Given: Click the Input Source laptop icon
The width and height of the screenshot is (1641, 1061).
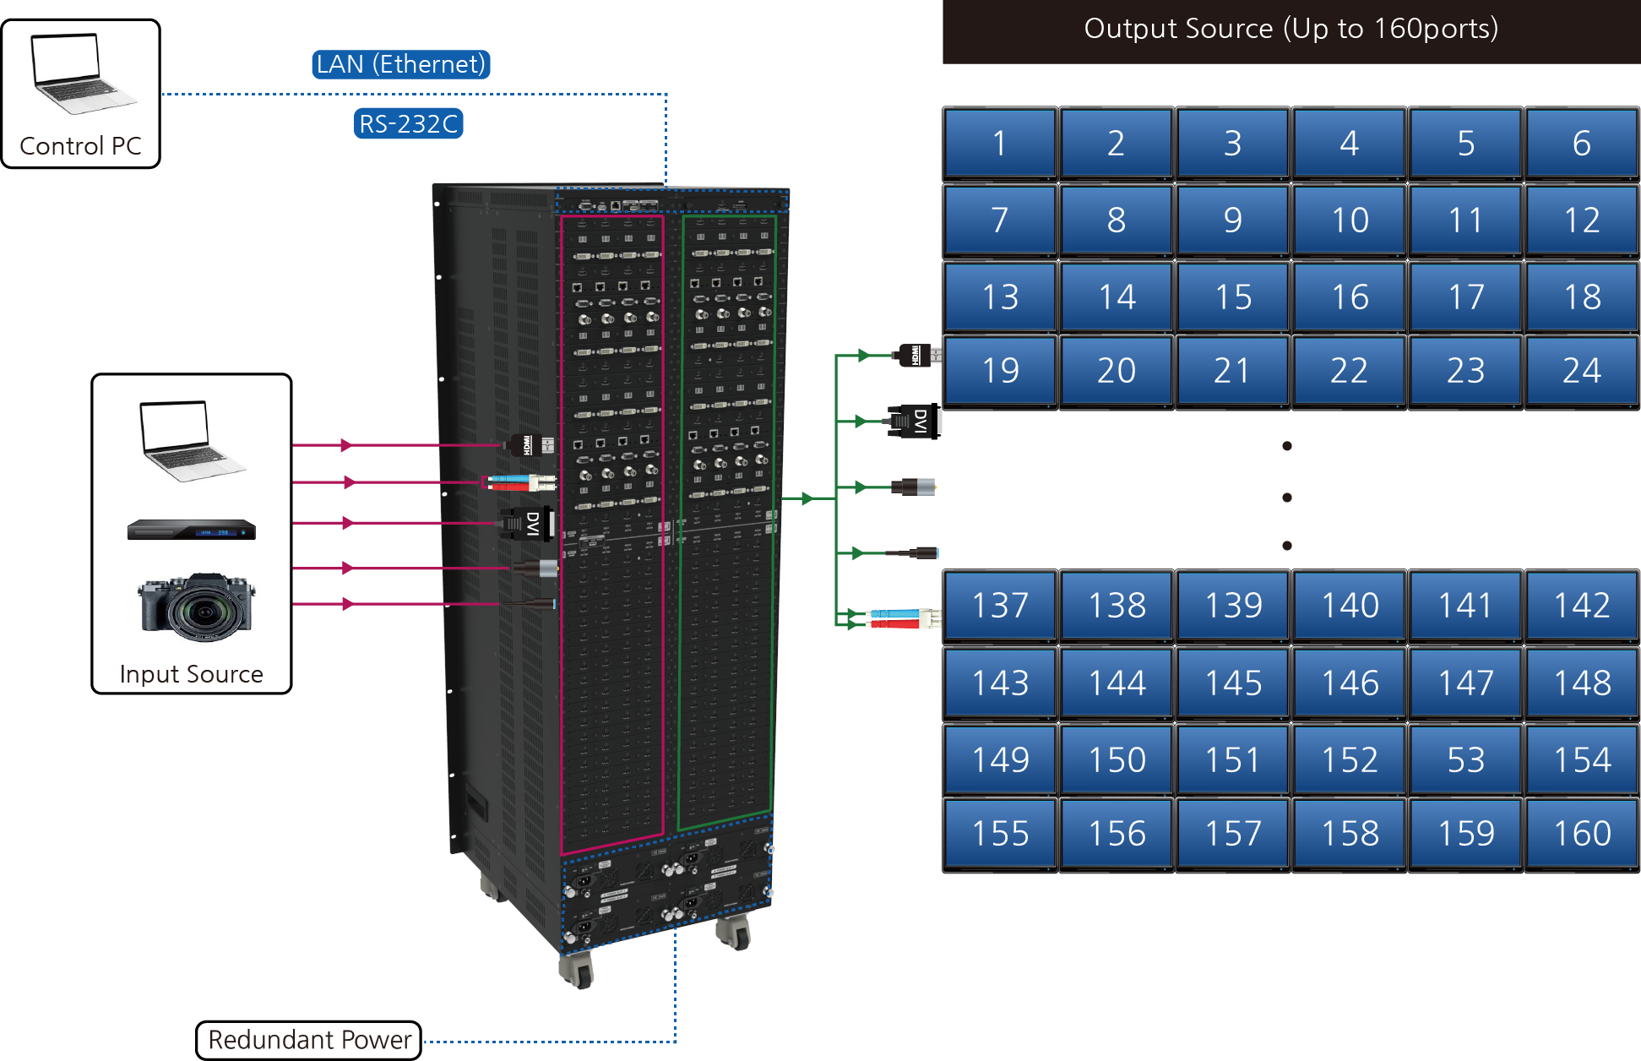Looking at the screenshot, I should (x=192, y=441).
